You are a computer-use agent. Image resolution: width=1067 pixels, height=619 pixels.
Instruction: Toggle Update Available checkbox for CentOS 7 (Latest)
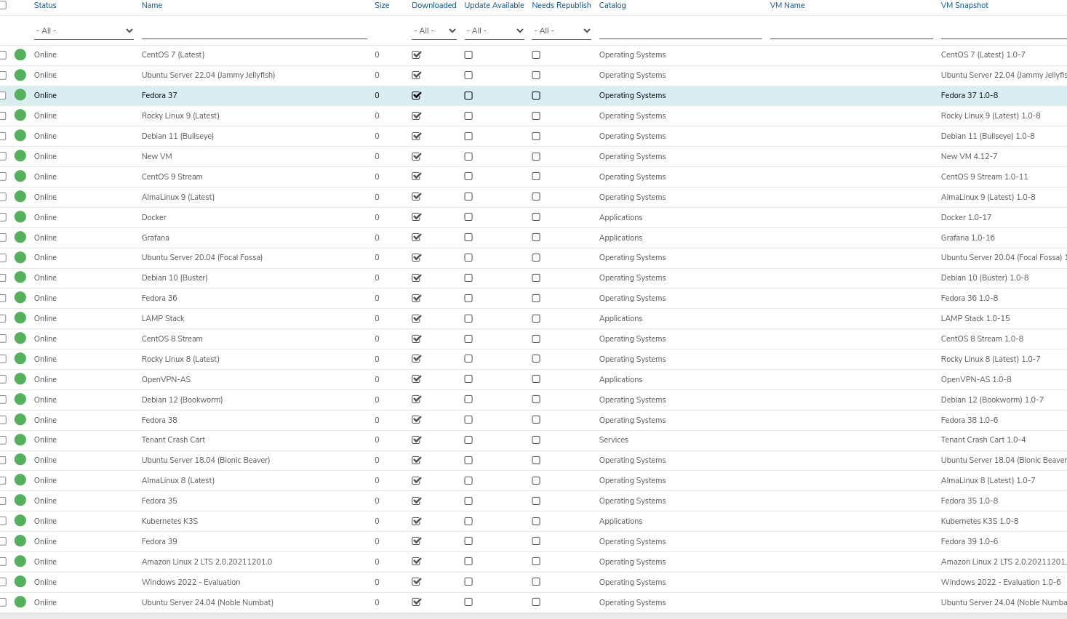[468, 54]
